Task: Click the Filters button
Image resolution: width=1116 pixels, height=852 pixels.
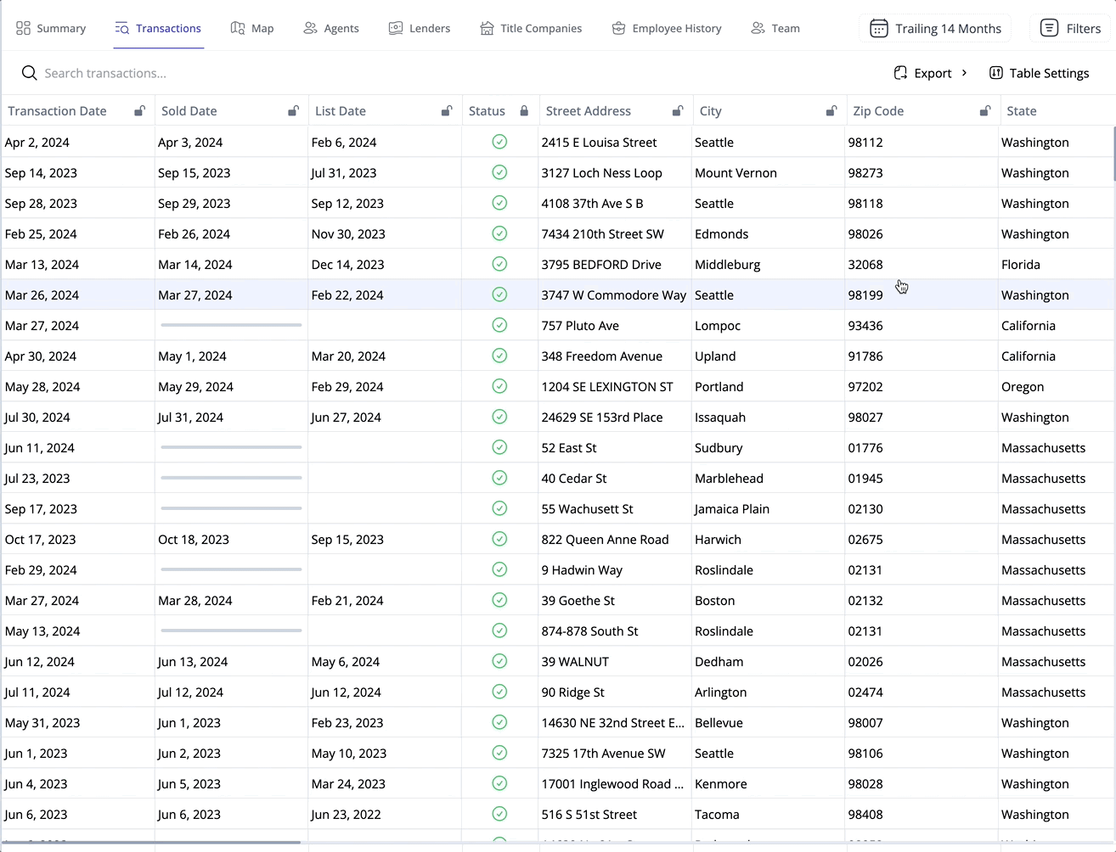Action: click(x=1070, y=28)
